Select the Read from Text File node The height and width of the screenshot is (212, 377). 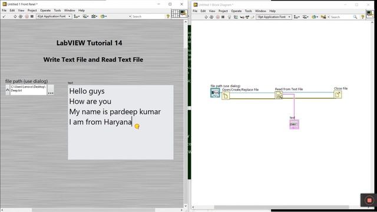coord(279,95)
